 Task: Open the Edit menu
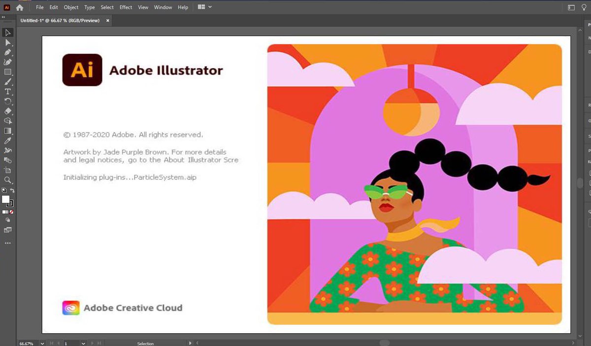tap(54, 7)
